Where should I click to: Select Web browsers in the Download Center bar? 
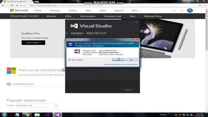click(x=88, y=16)
